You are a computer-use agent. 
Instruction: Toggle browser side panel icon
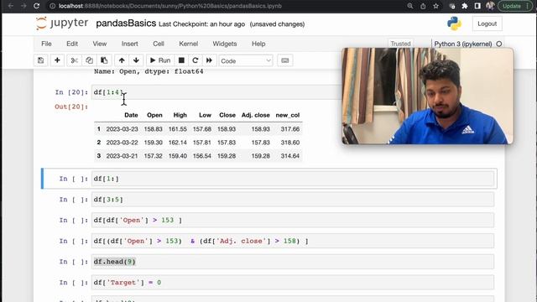(477, 6)
